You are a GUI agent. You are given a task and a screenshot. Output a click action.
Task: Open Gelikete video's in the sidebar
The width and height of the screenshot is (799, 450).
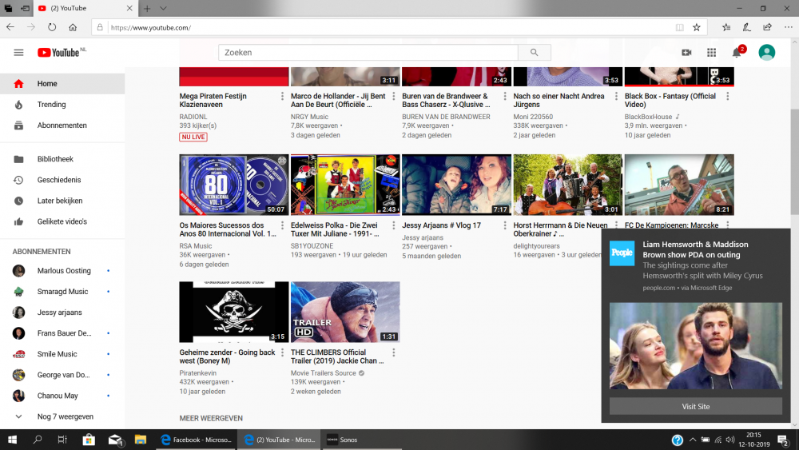pos(62,221)
